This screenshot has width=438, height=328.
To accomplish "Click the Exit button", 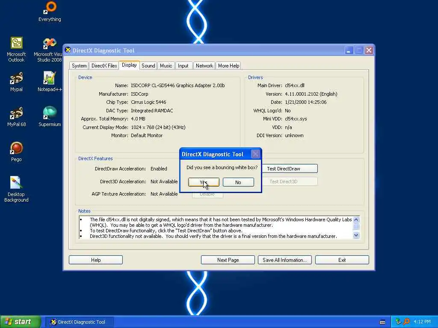I will pyautogui.click(x=342, y=260).
